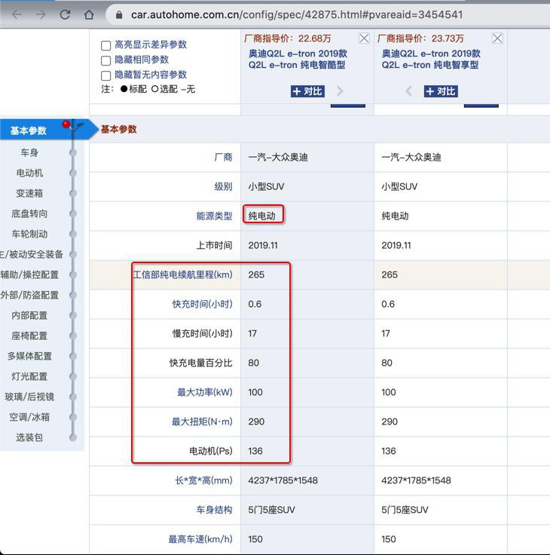550x555 pixels.
Task: Jump to 辅助/操控配置 section
Action: pos(29,274)
